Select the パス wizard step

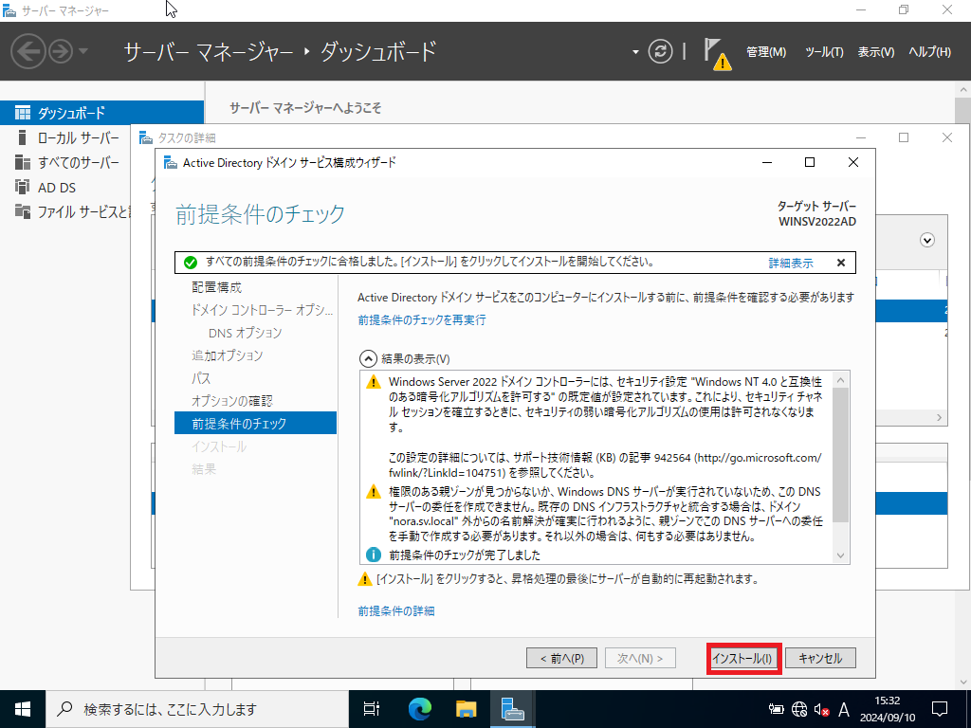tap(201, 378)
